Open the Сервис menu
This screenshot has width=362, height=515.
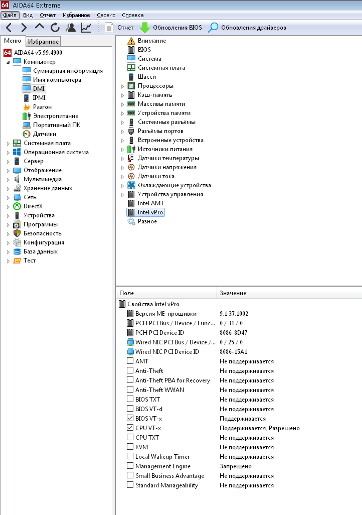tap(106, 15)
